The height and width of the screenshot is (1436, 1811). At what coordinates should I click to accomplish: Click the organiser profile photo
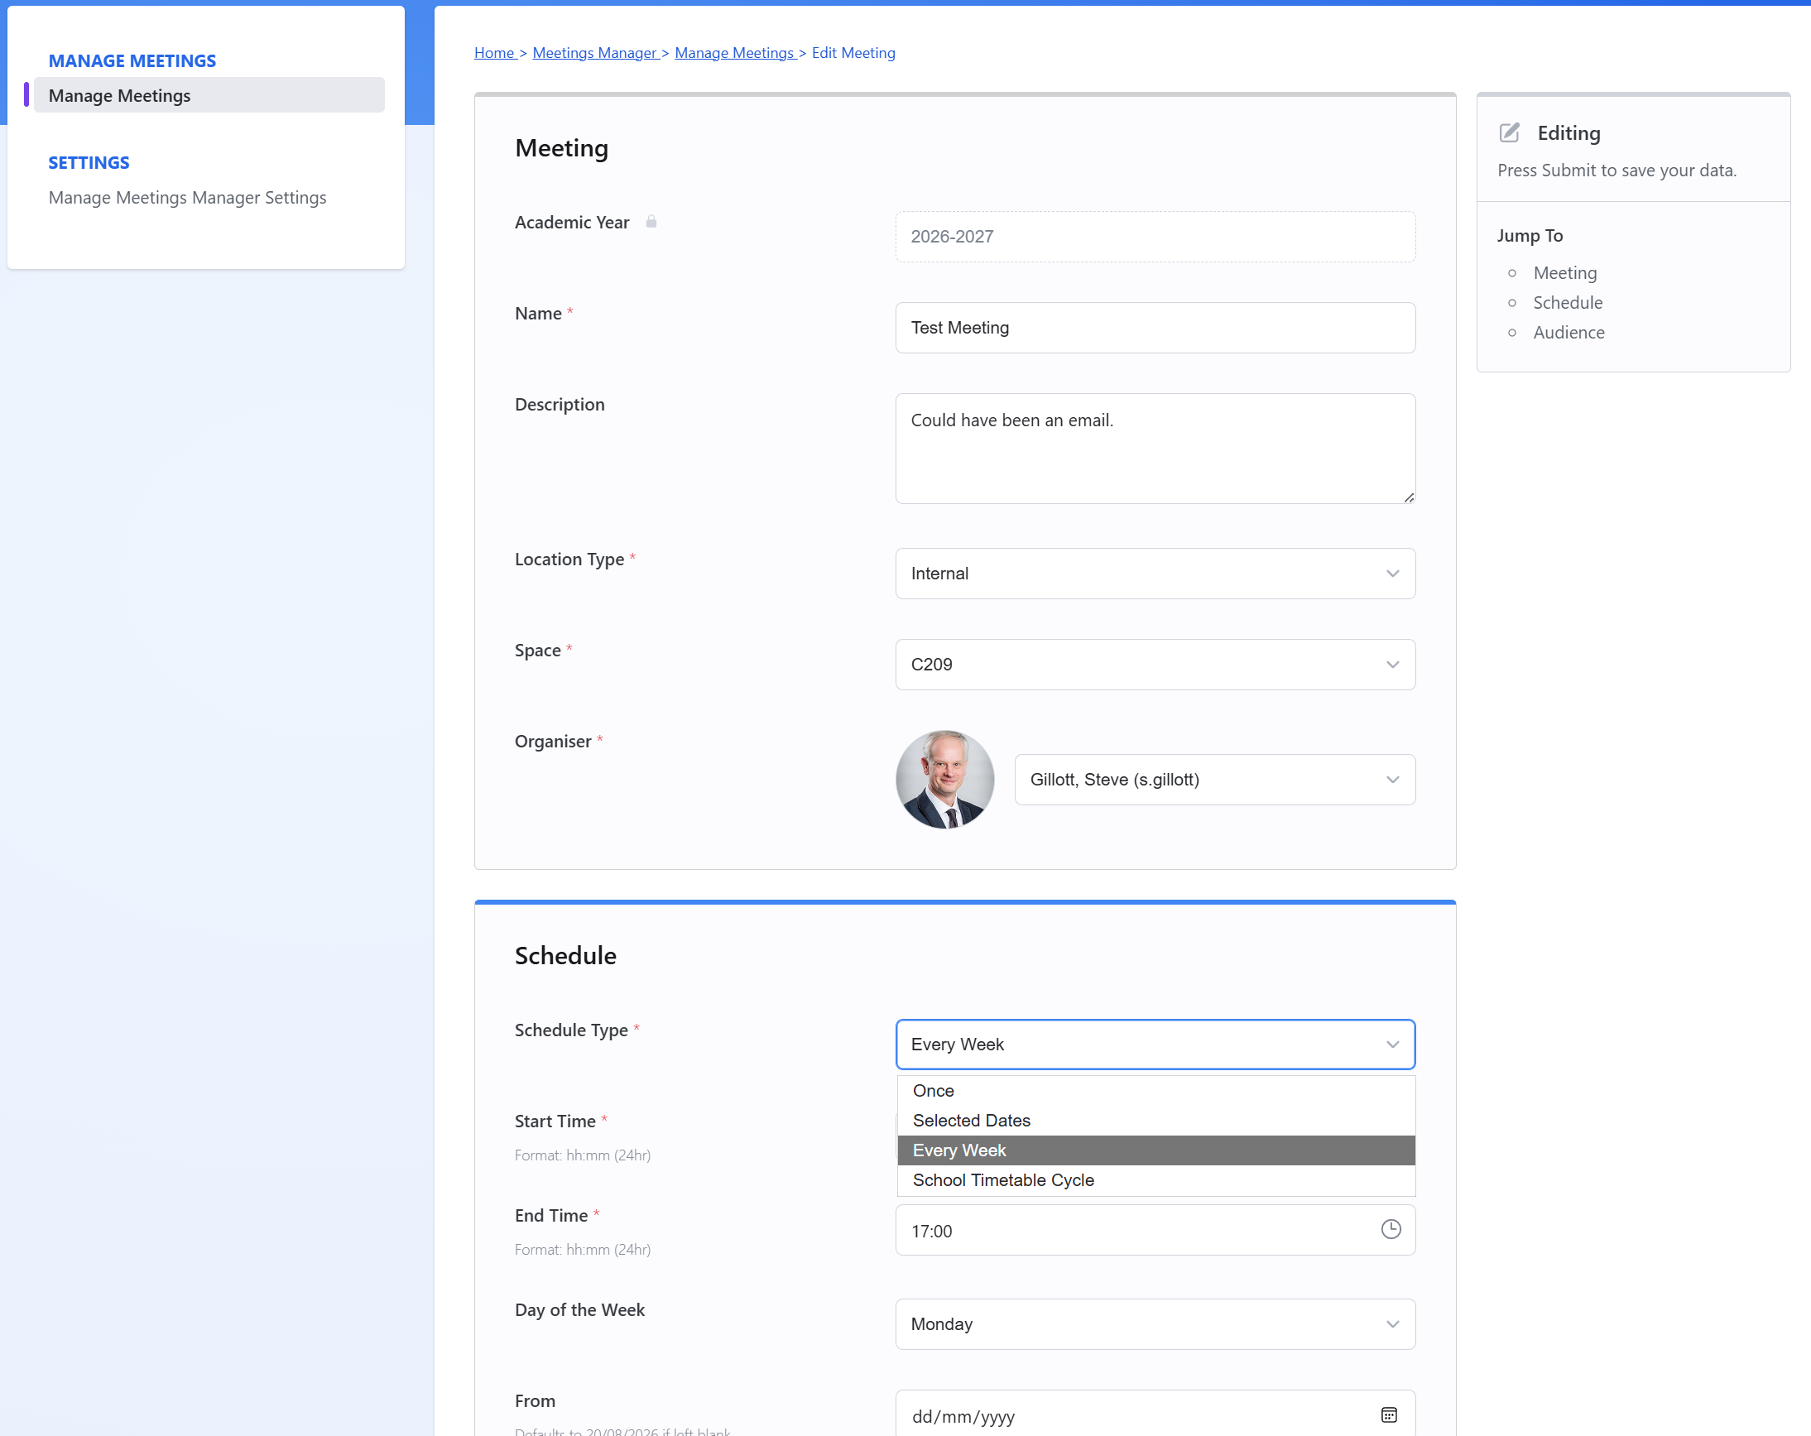point(945,780)
